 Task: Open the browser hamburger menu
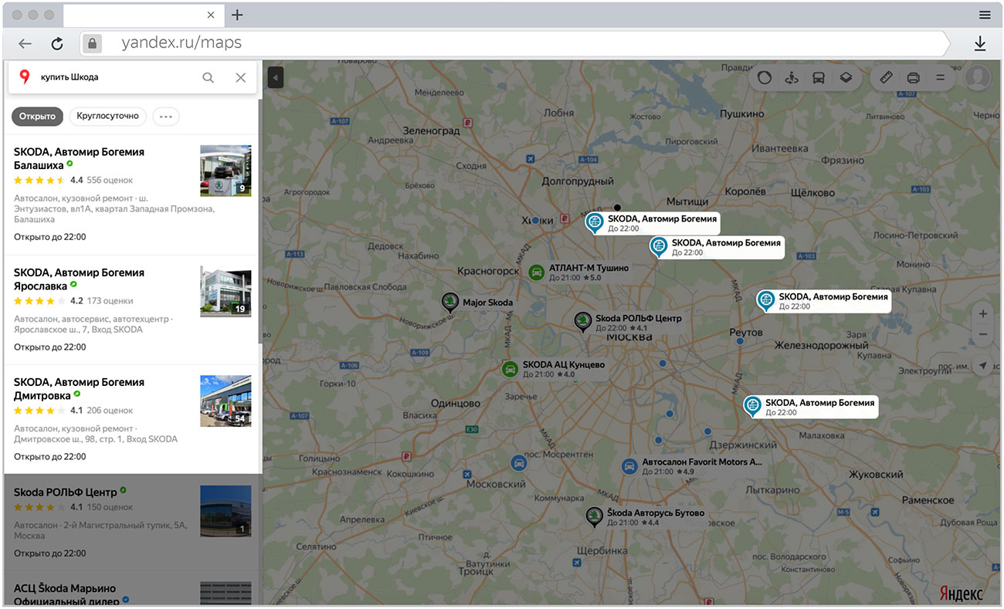tap(985, 15)
